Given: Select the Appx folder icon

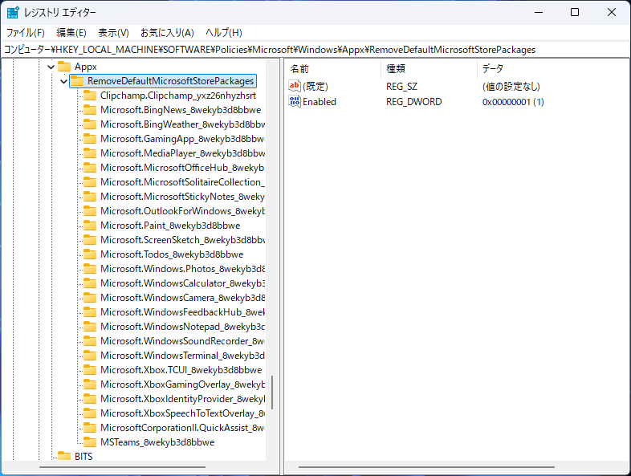Looking at the screenshot, I should coord(64,67).
